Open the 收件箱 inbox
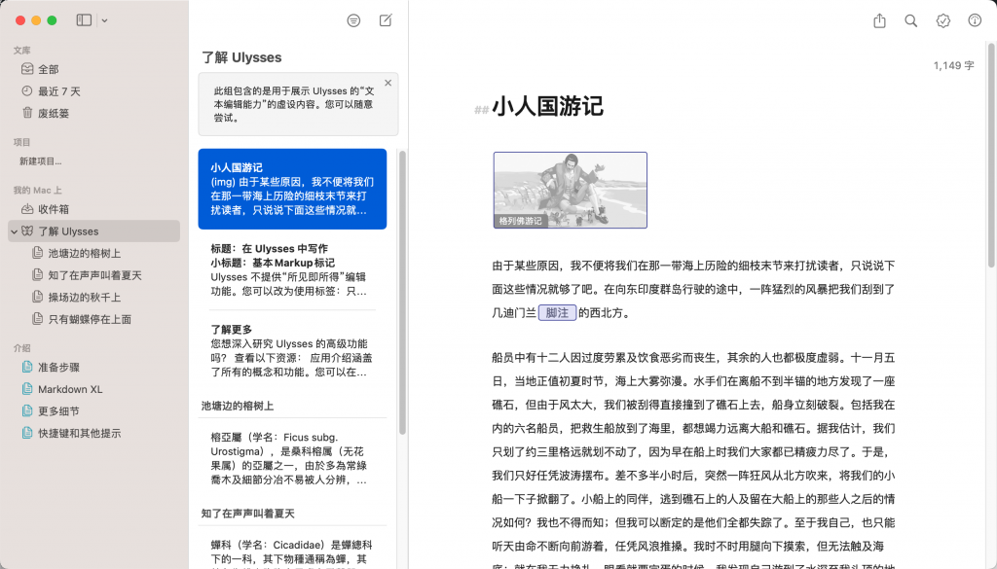 click(51, 209)
